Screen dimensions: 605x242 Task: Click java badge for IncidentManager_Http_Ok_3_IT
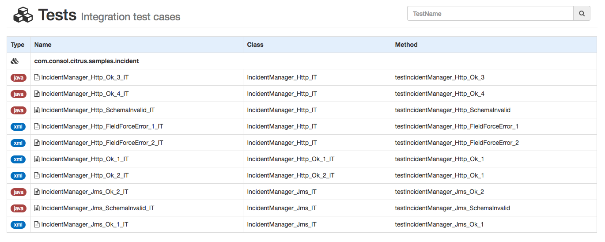18,78
